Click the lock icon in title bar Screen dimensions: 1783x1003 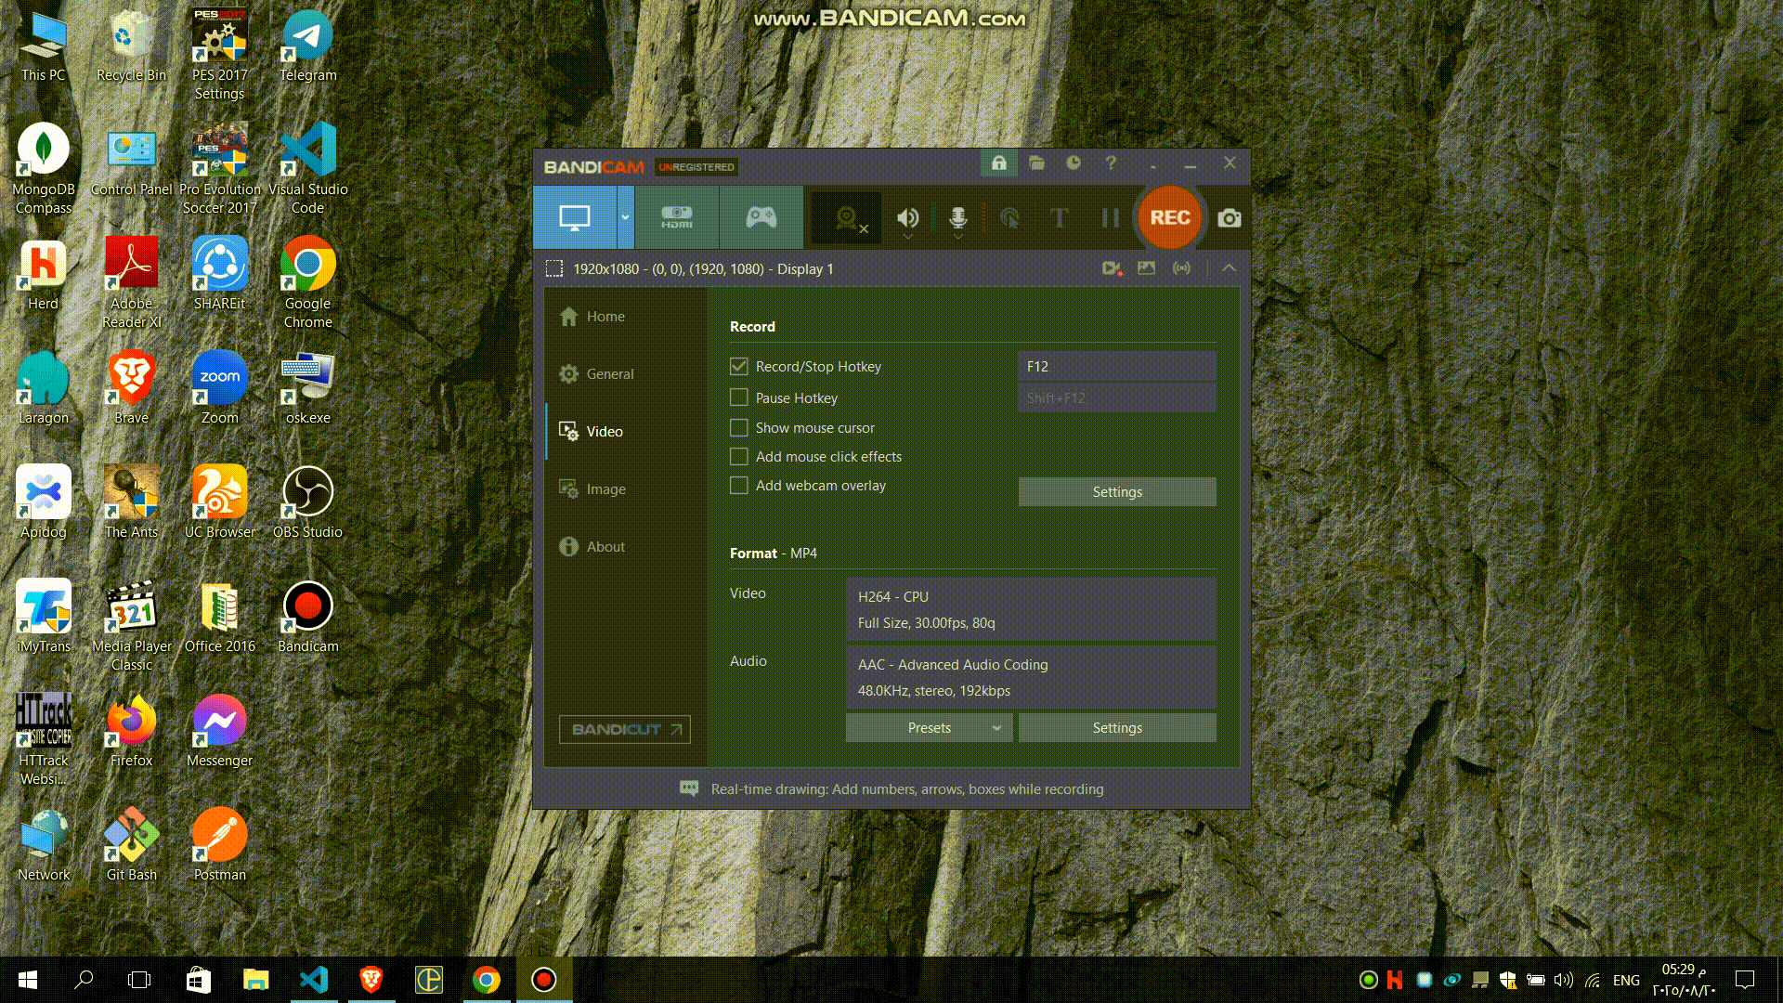999,163
